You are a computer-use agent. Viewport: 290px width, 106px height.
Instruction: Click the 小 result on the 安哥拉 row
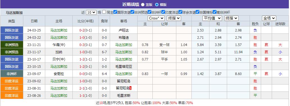(280, 74)
